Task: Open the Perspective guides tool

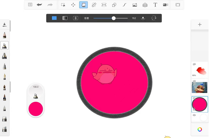Action: point(145,5)
